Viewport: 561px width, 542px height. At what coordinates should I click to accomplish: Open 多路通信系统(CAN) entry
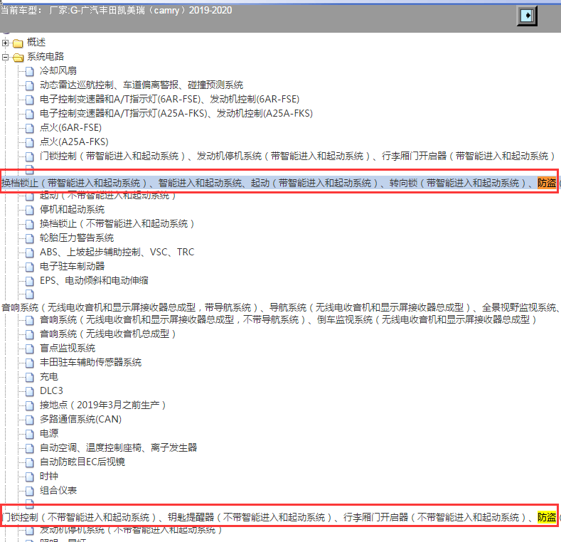(80, 419)
